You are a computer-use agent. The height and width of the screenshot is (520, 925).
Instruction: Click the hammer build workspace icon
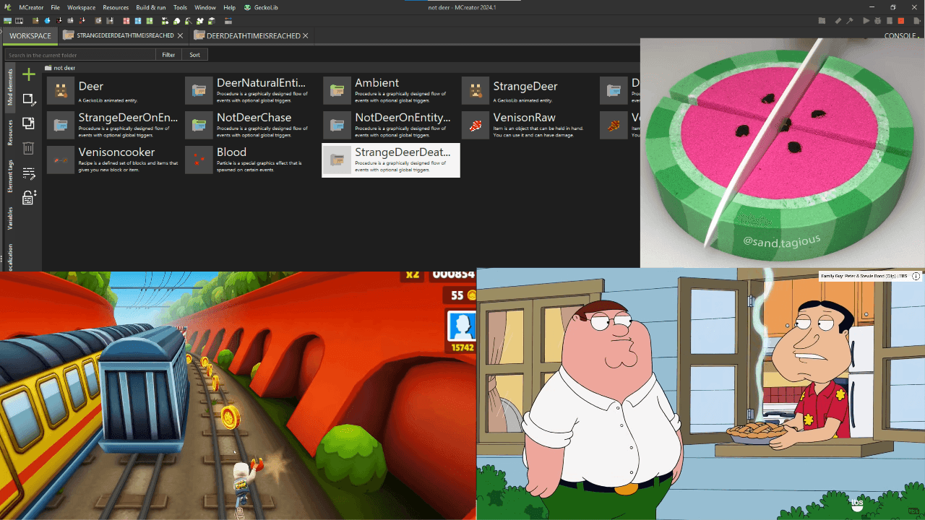pyautogui.click(x=850, y=21)
